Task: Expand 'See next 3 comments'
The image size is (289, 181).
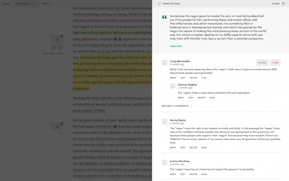Action: 177,106
